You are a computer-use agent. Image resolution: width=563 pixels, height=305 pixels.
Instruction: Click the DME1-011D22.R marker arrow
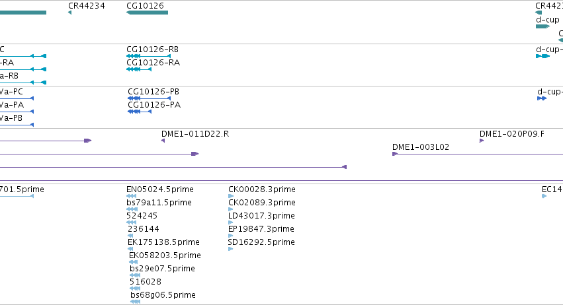[163, 141]
